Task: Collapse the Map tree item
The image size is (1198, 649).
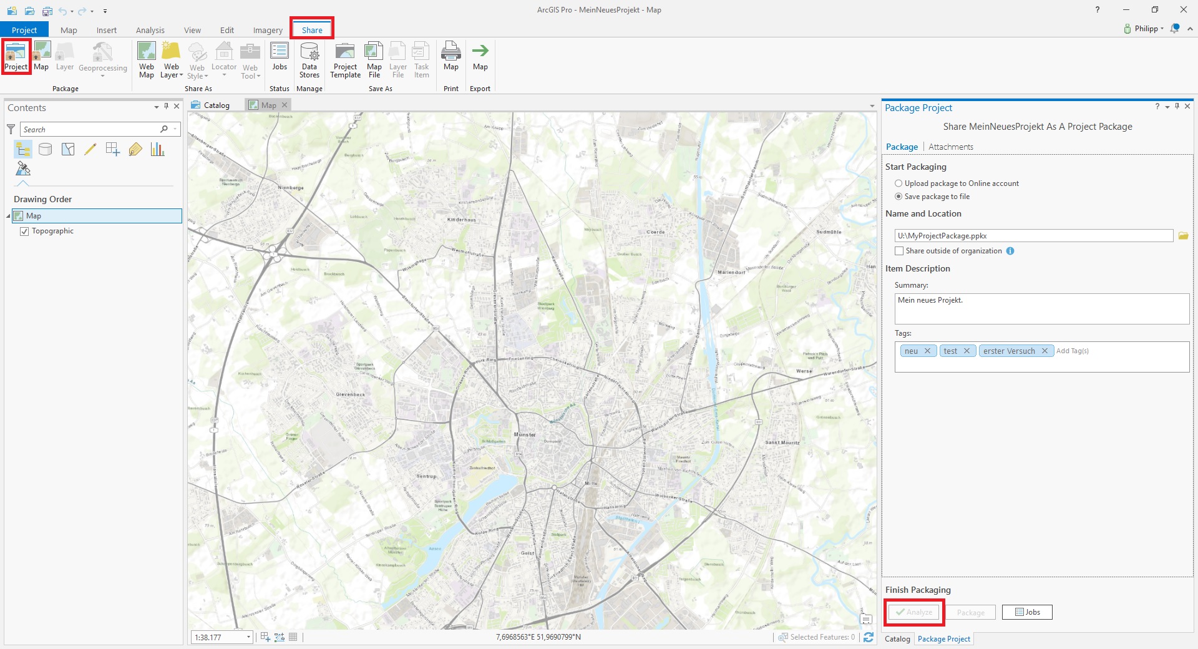Action: click(9, 216)
